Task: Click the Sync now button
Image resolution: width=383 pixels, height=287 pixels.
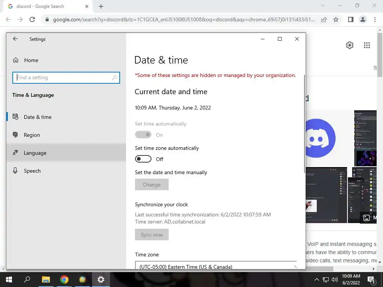Action: coord(152,235)
